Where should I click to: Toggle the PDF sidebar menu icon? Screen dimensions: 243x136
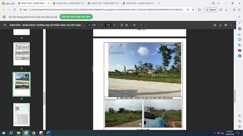click(x=5, y=25)
